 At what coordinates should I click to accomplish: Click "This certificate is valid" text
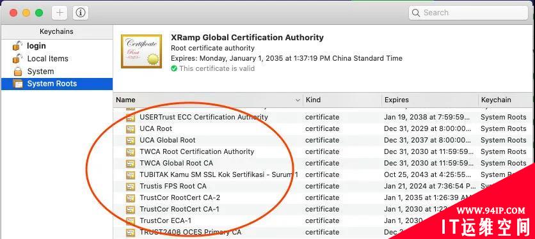(x=217, y=68)
